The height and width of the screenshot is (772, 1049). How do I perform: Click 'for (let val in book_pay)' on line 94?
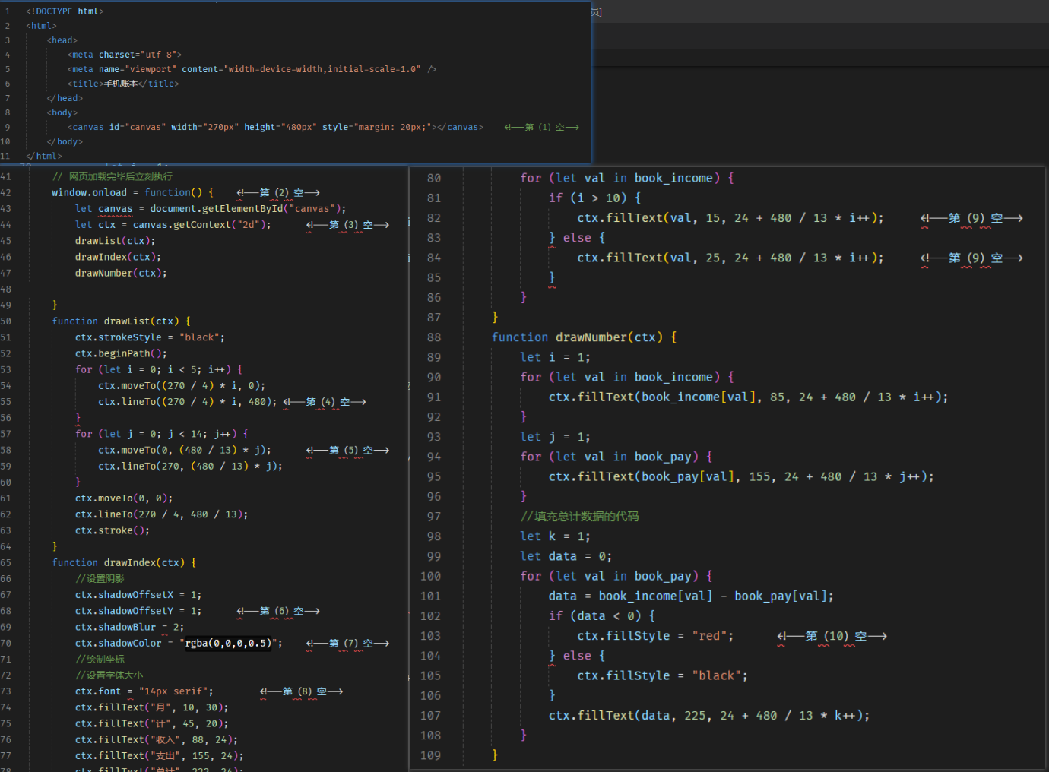(x=616, y=457)
